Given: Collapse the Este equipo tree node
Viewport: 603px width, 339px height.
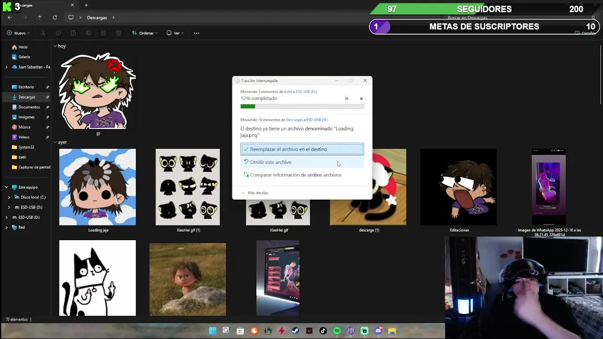Looking at the screenshot, I should 6,187.
